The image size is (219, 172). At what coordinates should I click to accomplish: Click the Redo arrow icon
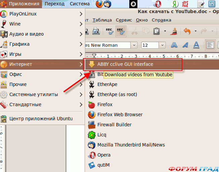pyautogui.click(x=204, y=31)
